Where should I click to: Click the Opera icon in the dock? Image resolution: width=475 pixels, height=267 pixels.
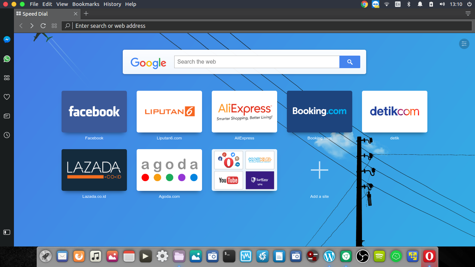click(429, 257)
